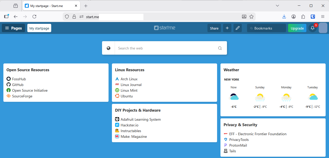
Task: Click the Ubuntu logo icon
Action: [117, 96]
